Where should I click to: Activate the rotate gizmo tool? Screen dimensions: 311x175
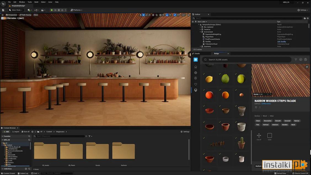tap(147, 15)
